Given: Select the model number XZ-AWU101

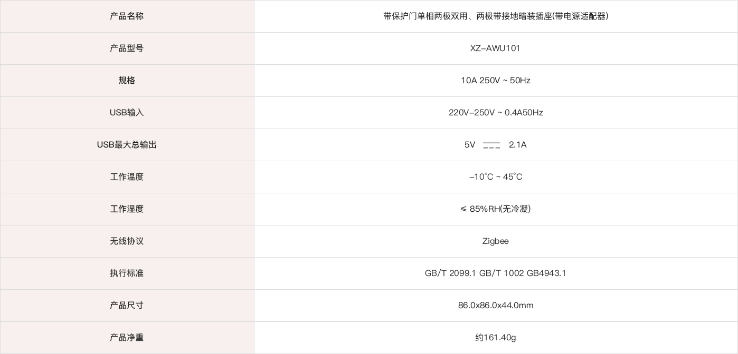Looking at the screenshot, I should tap(495, 48).
